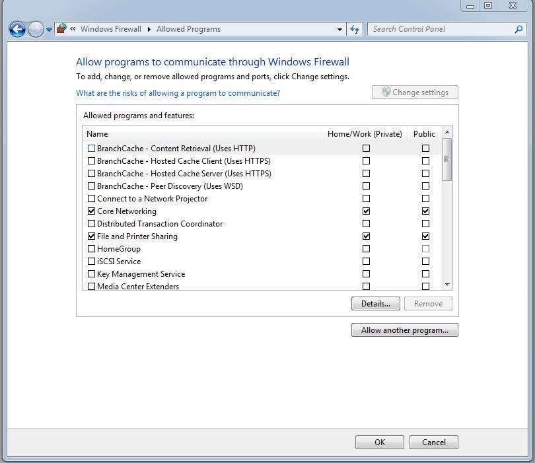Toggle the iSCSI Service name checkbox

point(91,262)
